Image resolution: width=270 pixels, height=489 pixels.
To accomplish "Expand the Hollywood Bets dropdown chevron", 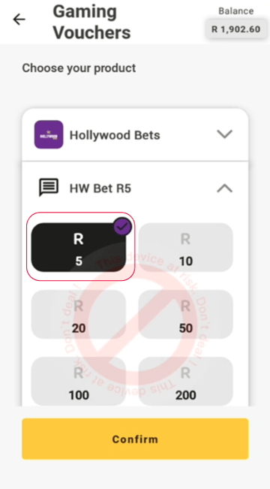I will (x=224, y=134).
